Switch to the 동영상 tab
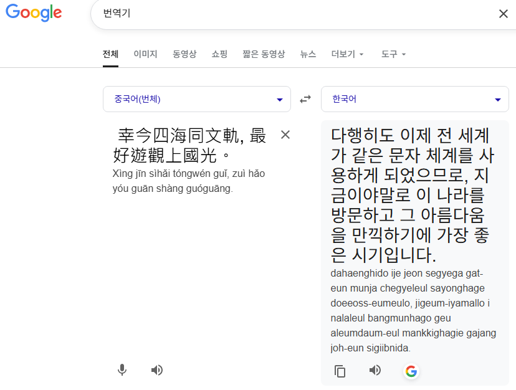Image resolution: width=516 pixels, height=390 pixels. coord(184,54)
